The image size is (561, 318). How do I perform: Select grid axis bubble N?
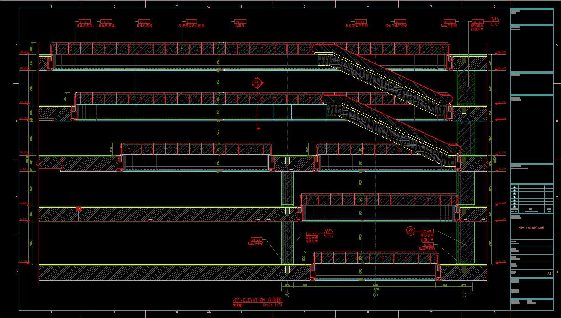point(375,295)
